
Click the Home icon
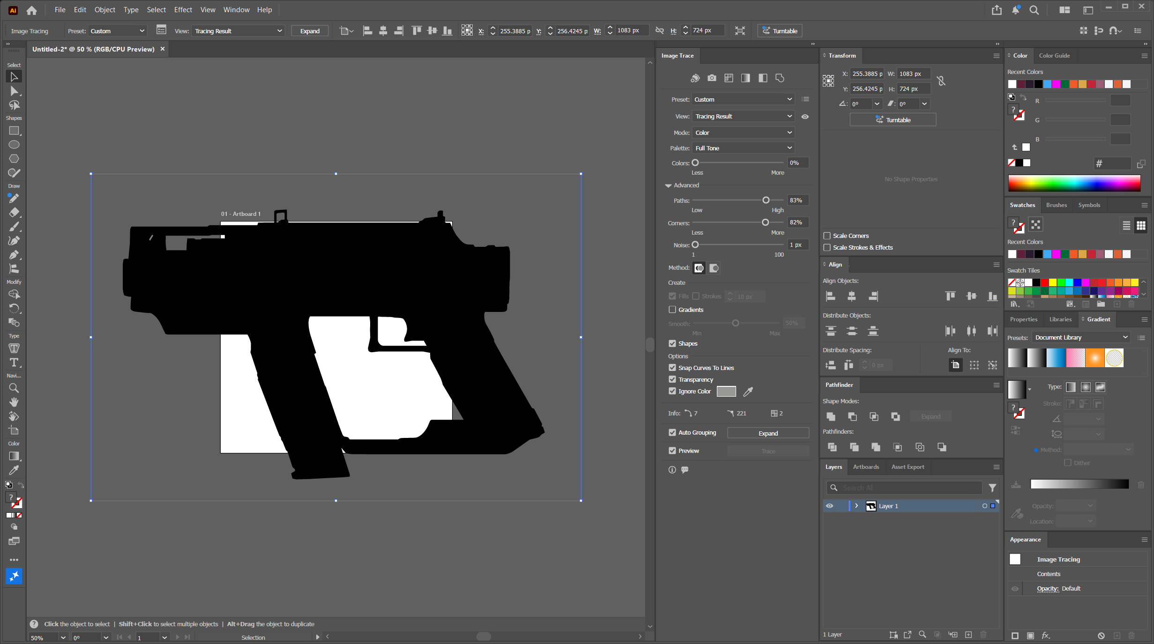31,10
